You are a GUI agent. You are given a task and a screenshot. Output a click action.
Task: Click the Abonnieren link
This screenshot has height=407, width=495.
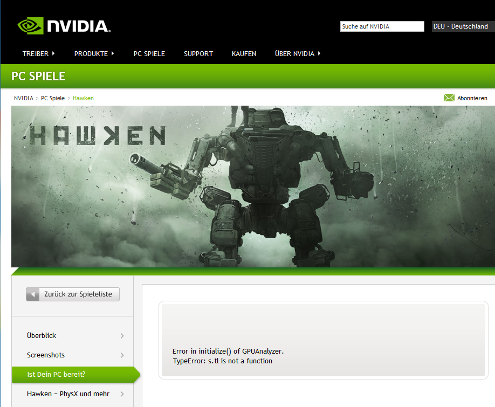(472, 98)
